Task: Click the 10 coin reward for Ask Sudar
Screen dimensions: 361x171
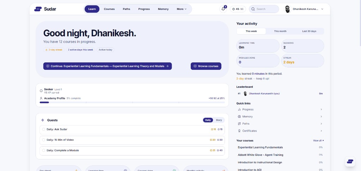Action: [x=213, y=129]
